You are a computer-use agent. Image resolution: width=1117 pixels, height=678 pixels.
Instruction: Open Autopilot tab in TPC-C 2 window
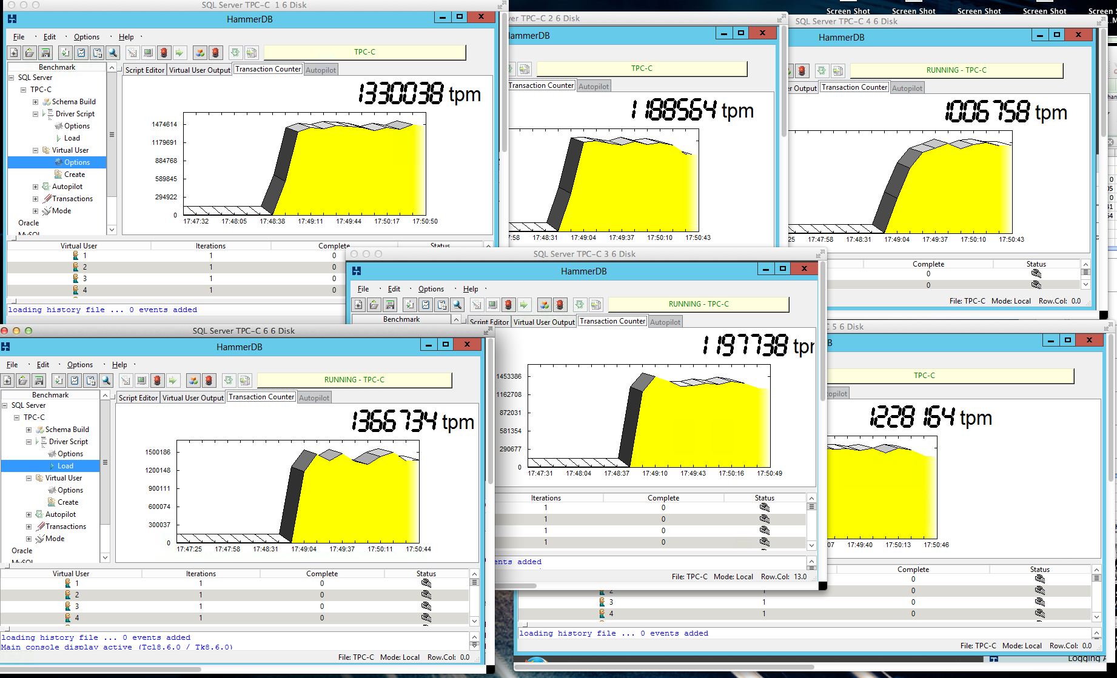[594, 86]
